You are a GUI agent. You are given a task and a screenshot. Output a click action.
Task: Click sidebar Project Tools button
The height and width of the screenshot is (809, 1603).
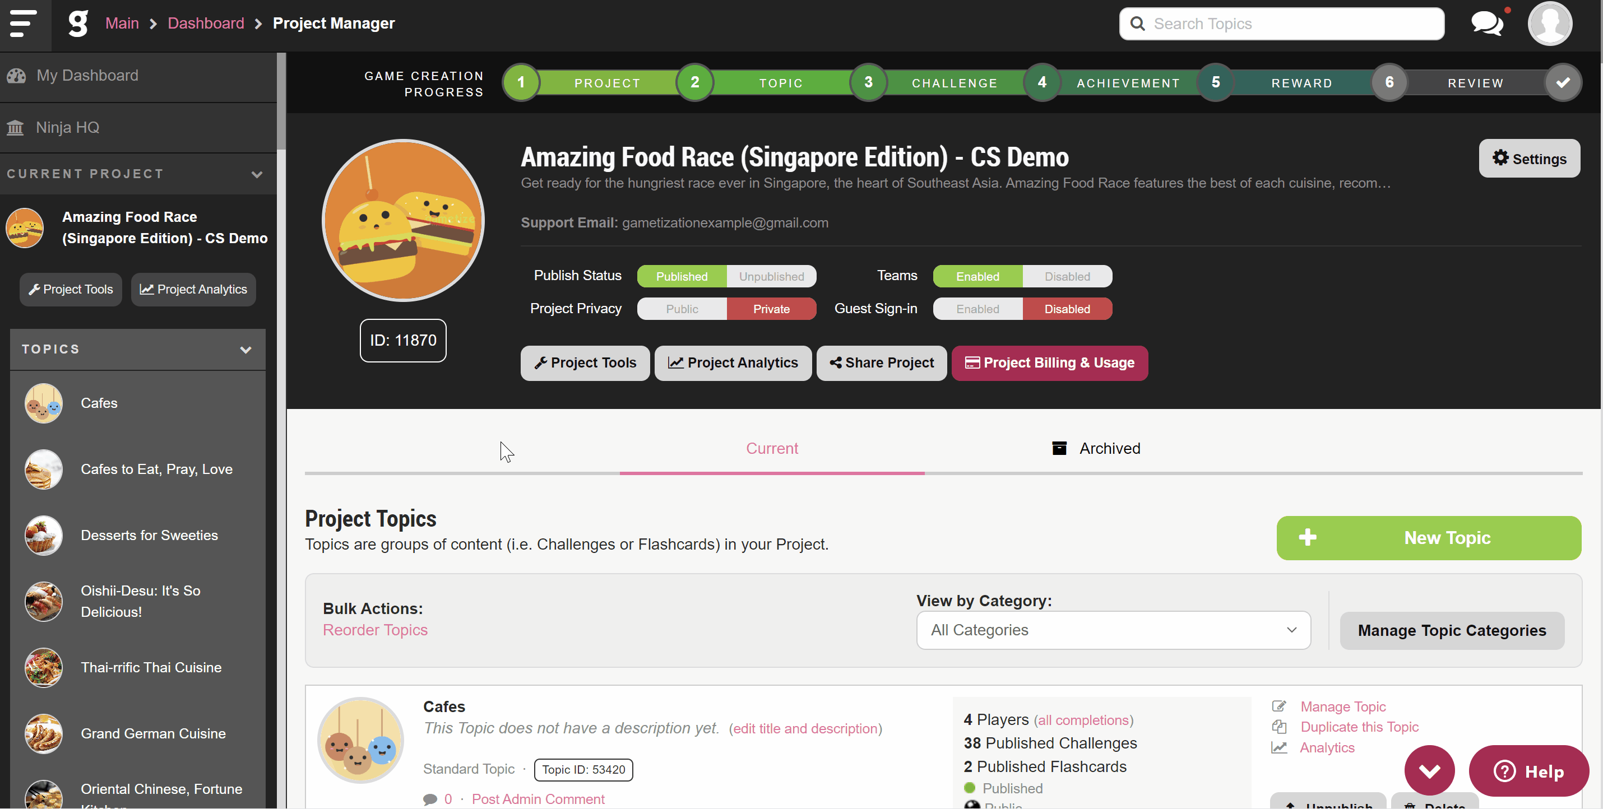[71, 290]
